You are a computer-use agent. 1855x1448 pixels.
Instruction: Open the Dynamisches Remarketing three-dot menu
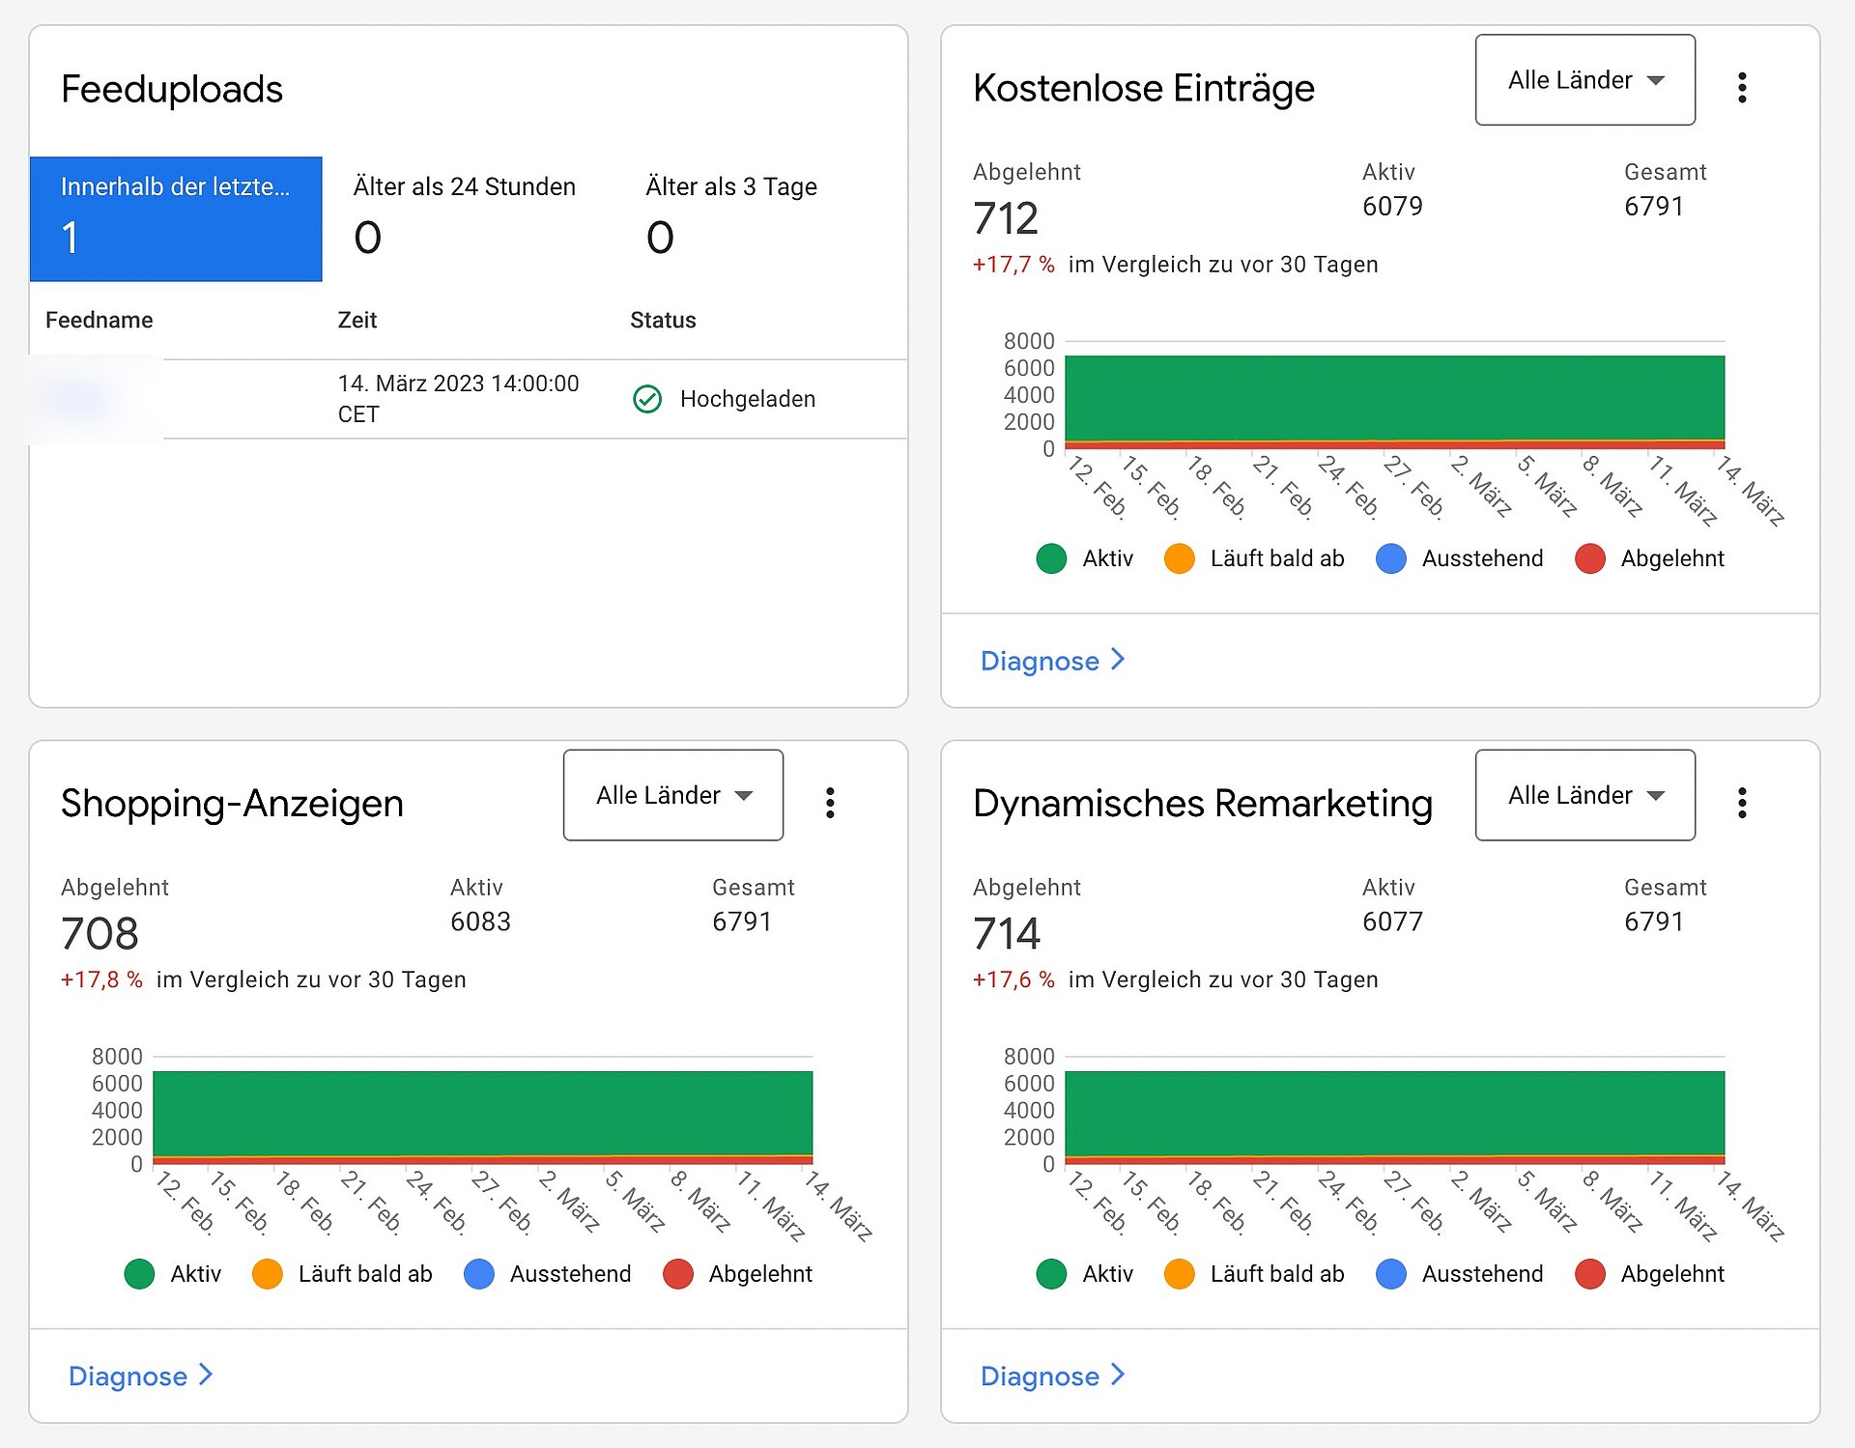(1742, 803)
